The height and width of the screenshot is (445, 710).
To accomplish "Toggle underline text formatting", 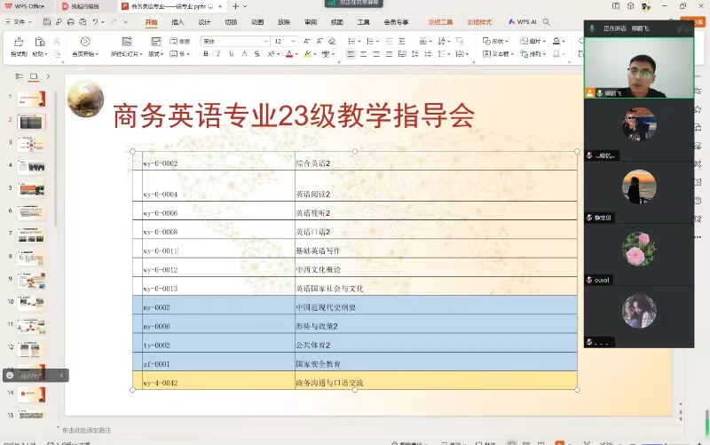I will tap(231, 54).
